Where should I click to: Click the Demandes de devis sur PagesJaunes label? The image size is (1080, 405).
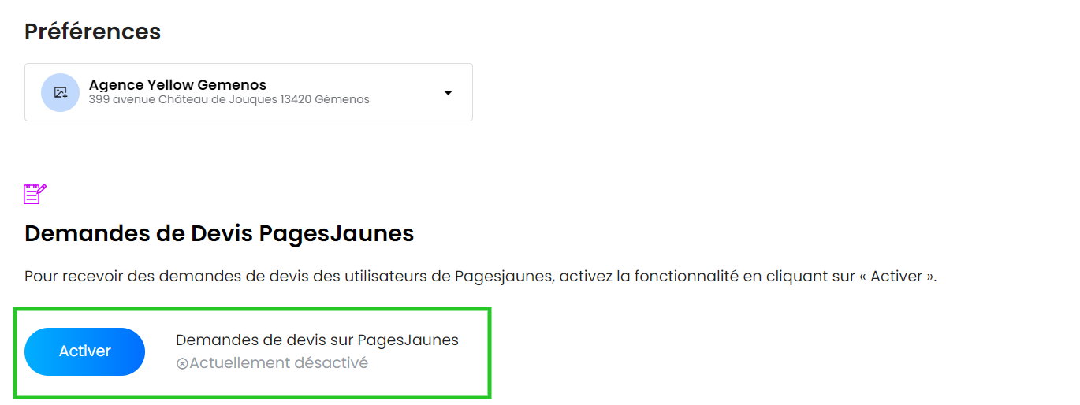[x=317, y=340]
